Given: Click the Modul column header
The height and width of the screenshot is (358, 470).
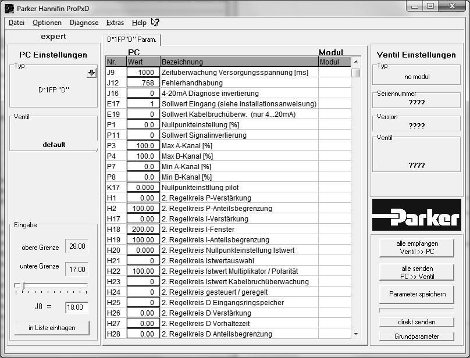Looking at the screenshot, I should (334, 62).
